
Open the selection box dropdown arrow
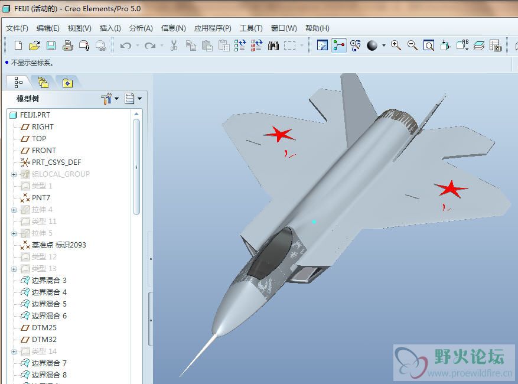(x=301, y=45)
